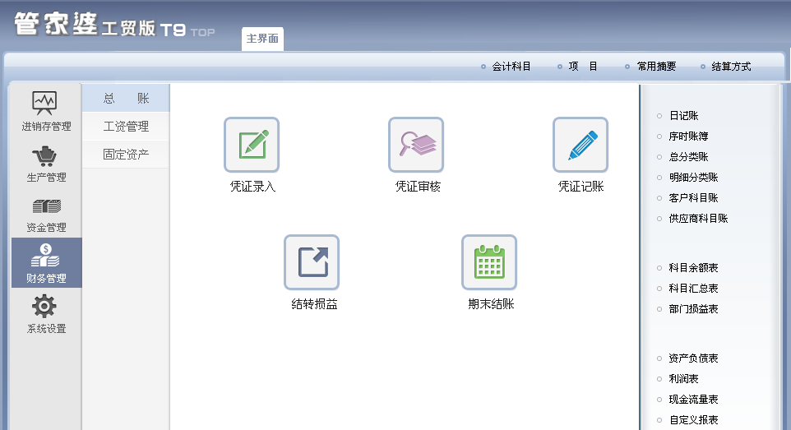Open the 凭证录入 voucher entry icon
The height and width of the screenshot is (430, 791).
pyautogui.click(x=252, y=145)
